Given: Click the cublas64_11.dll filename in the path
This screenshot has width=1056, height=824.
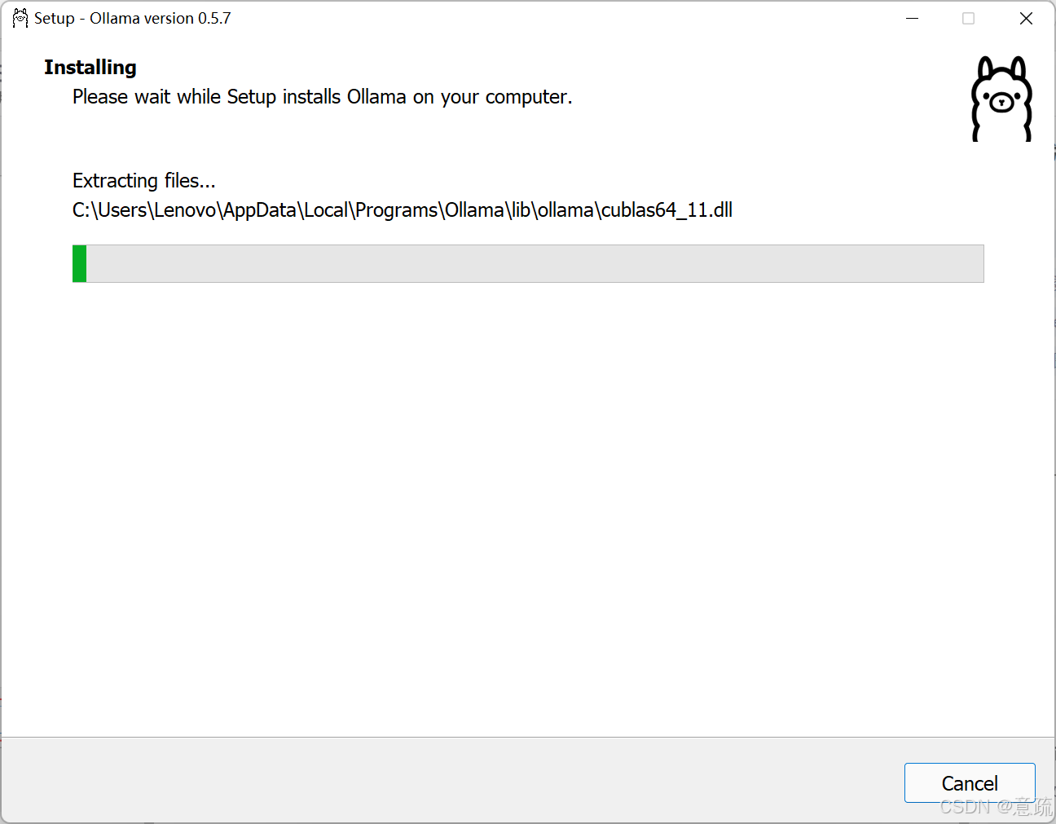Looking at the screenshot, I should (x=667, y=210).
